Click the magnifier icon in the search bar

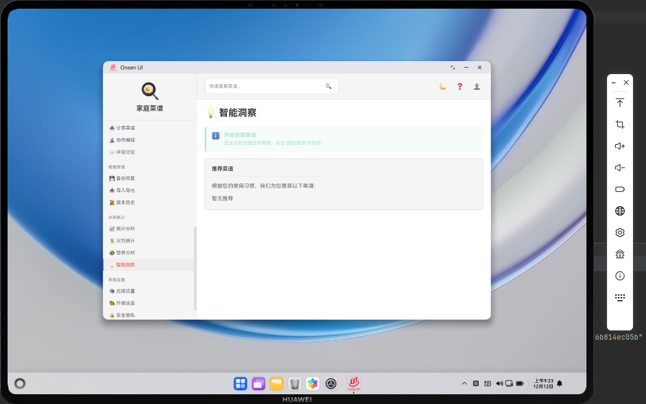tap(329, 86)
